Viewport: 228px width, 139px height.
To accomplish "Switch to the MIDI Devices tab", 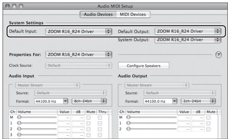I will [x=133, y=14].
